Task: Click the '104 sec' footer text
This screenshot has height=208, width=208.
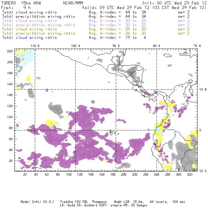Action: [x=179, y=202]
